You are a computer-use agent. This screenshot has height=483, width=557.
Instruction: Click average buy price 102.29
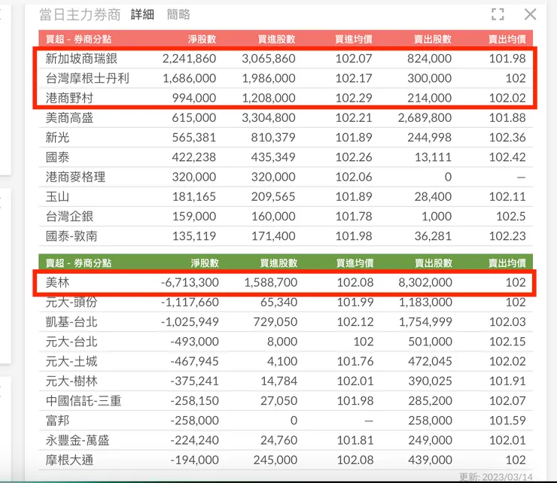point(354,98)
